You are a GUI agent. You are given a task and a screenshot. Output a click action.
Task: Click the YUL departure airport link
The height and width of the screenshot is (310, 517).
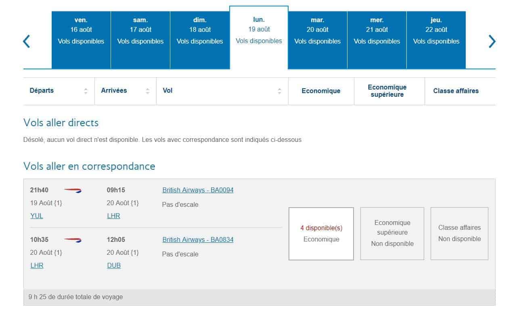tap(37, 216)
